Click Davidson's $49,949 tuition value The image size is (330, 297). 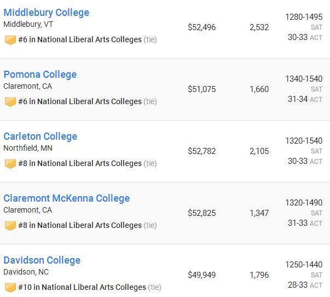201,275
